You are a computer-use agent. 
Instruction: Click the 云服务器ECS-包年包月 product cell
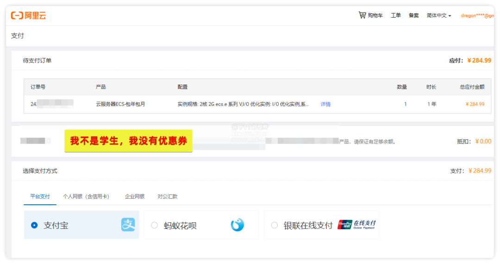tap(120, 104)
